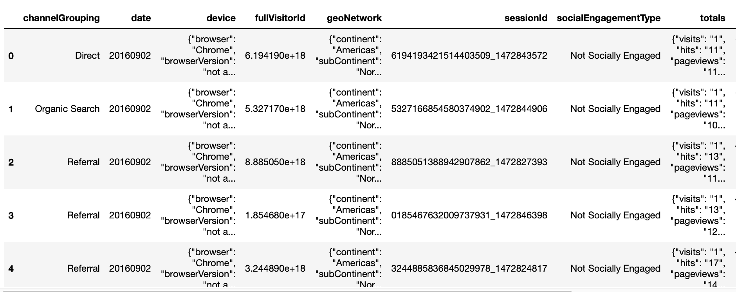Click sessionId 6194193421514403509_1472843572
736x292 pixels.
469,56
